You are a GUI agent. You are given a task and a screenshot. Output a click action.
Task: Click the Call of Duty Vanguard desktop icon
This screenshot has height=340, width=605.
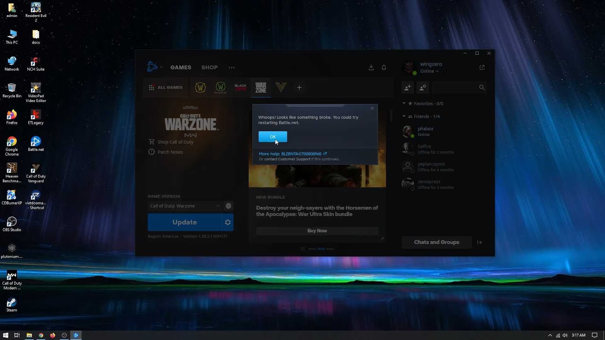35,173
